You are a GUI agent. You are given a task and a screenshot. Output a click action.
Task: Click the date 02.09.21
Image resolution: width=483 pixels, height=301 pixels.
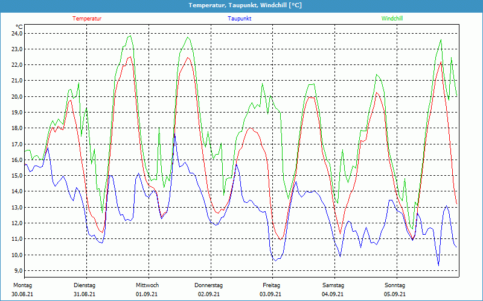[x=209, y=294]
